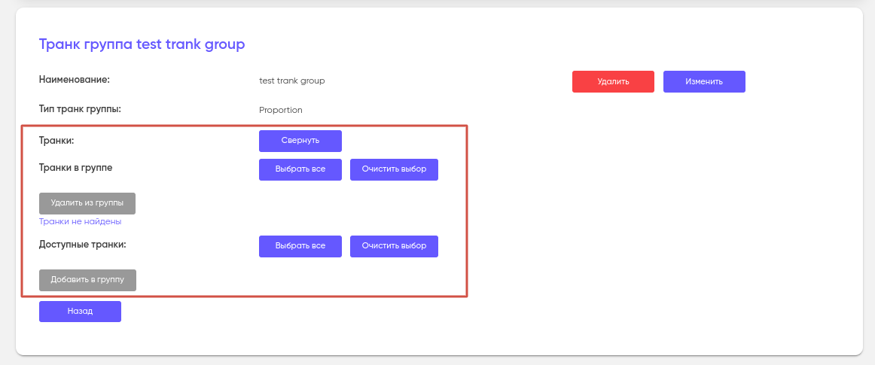Viewport: 875px width, 365px height.
Task: Click the Наименование field label
Action: [x=75, y=79]
